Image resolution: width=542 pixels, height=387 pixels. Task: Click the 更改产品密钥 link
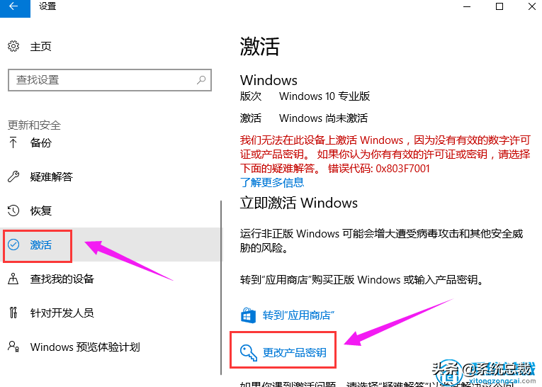(295, 352)
